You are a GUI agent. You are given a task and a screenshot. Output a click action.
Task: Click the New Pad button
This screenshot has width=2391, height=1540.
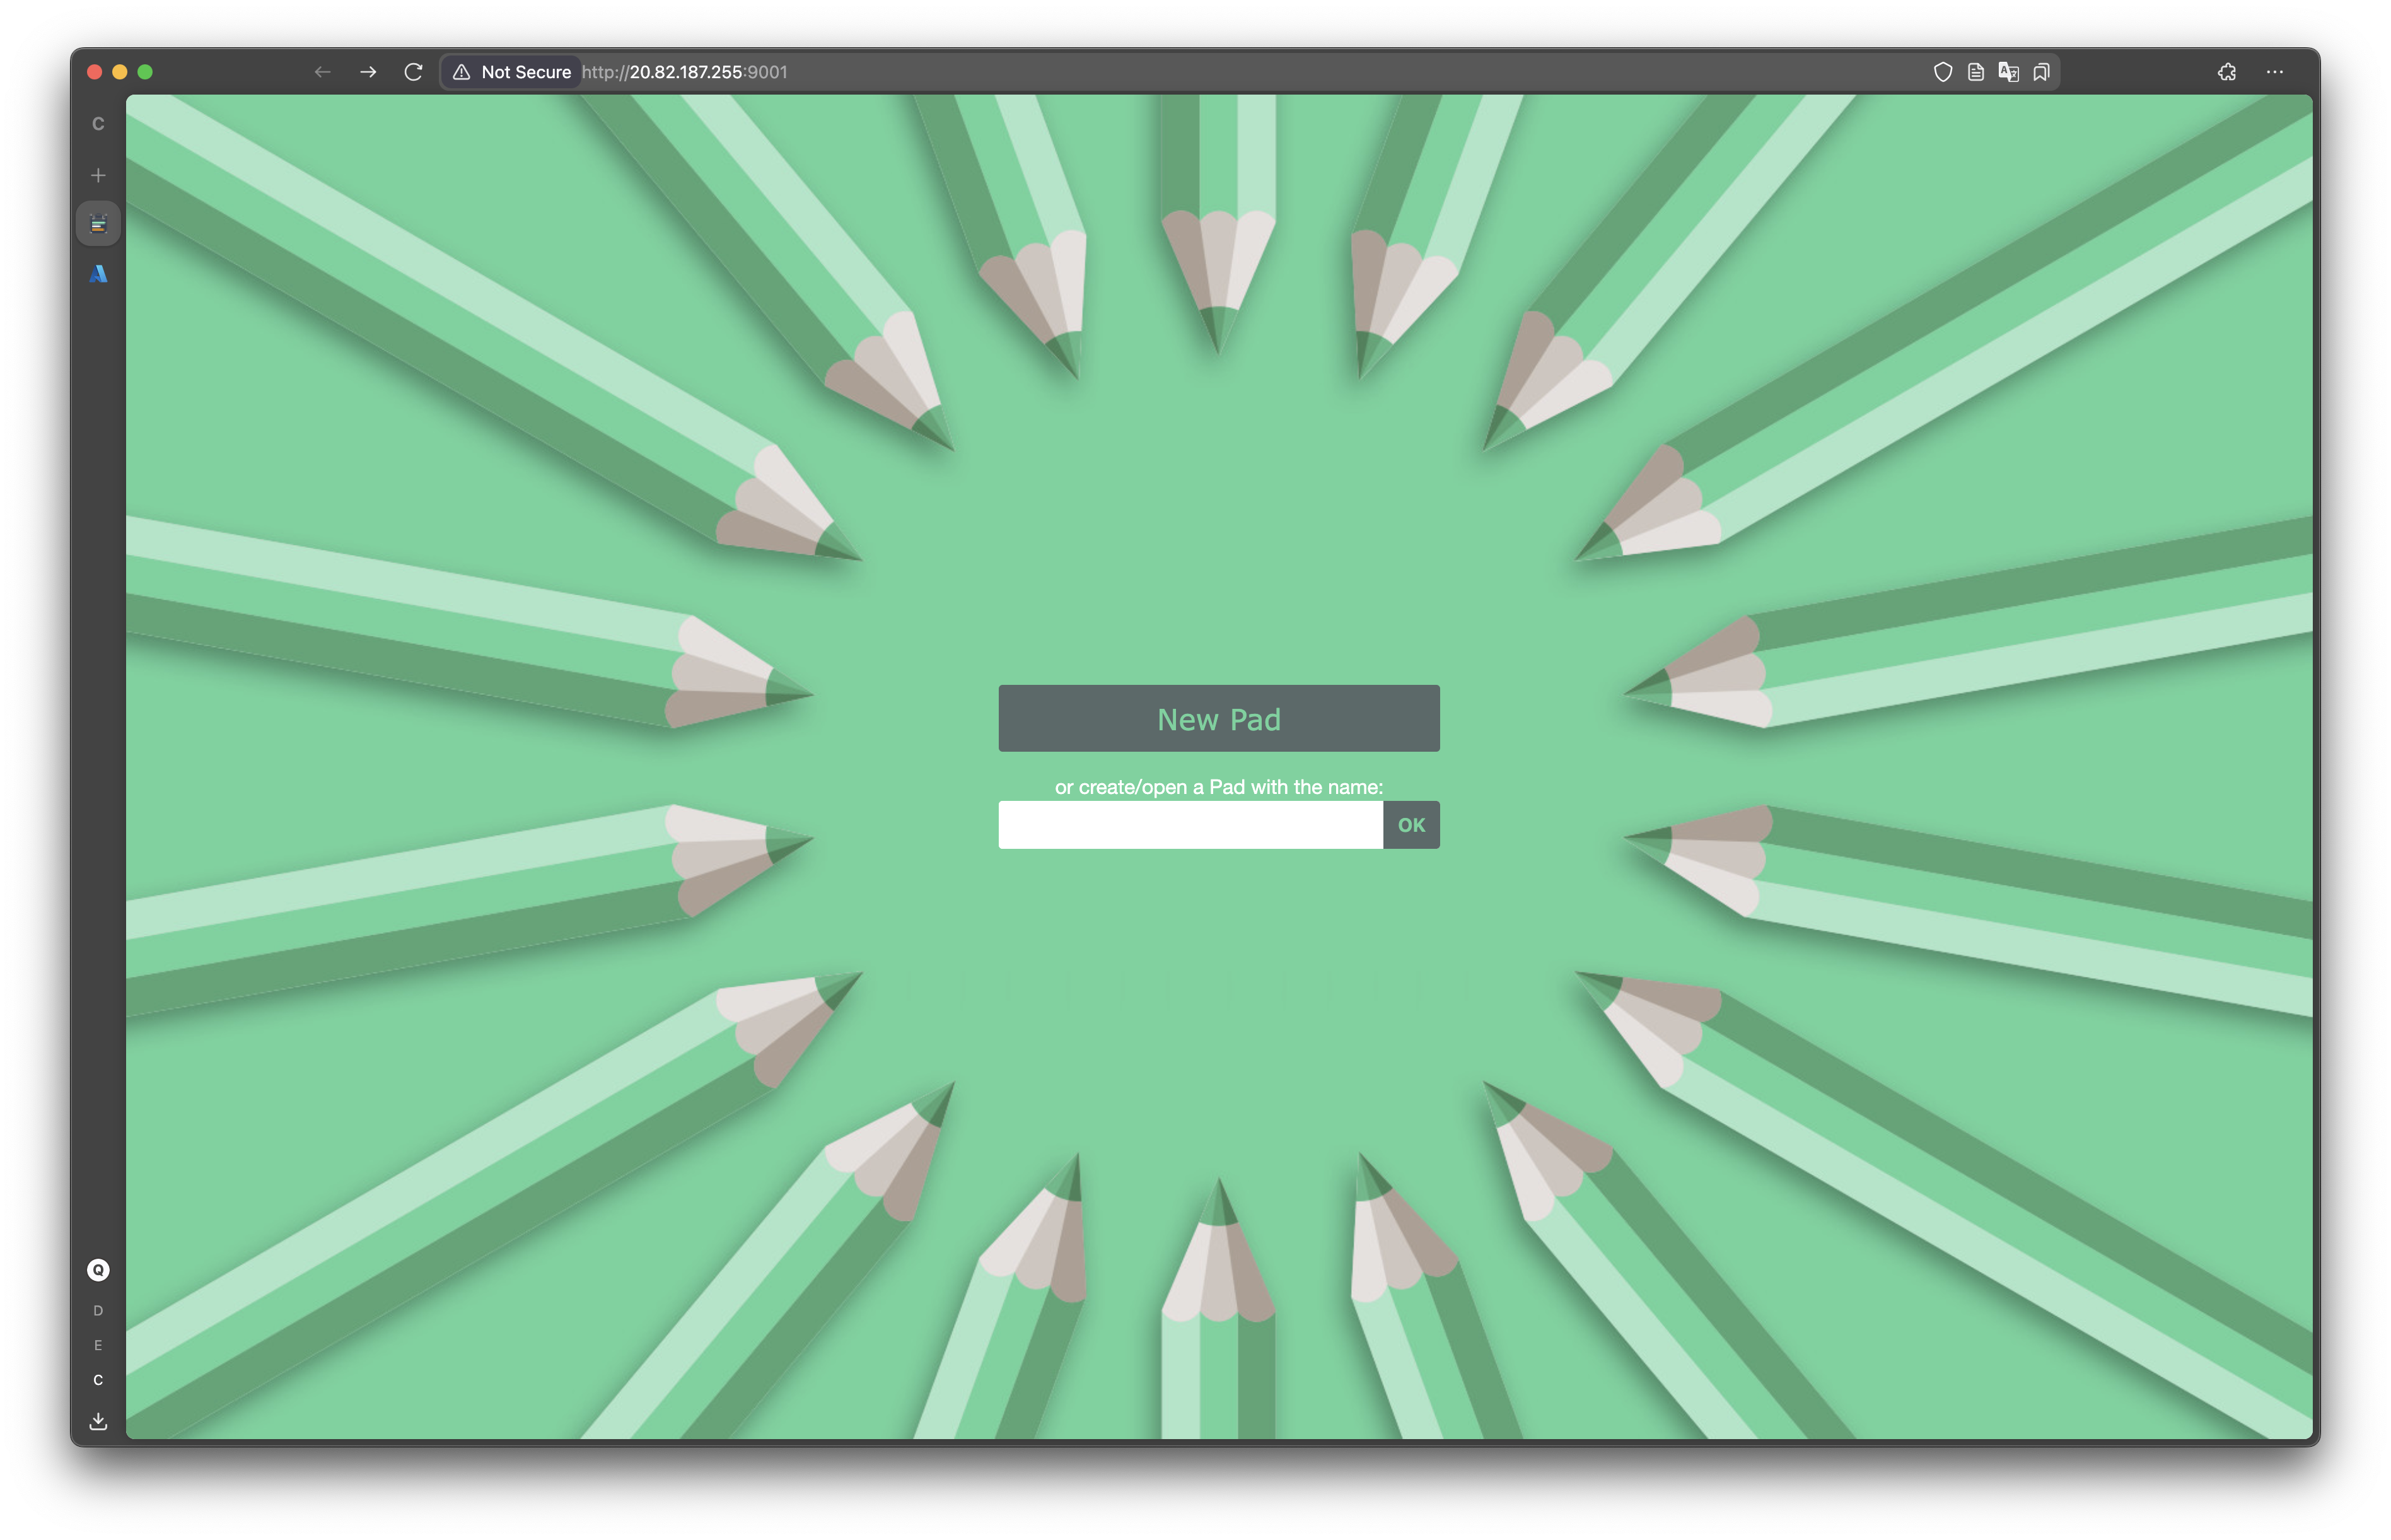point(1218,718)
